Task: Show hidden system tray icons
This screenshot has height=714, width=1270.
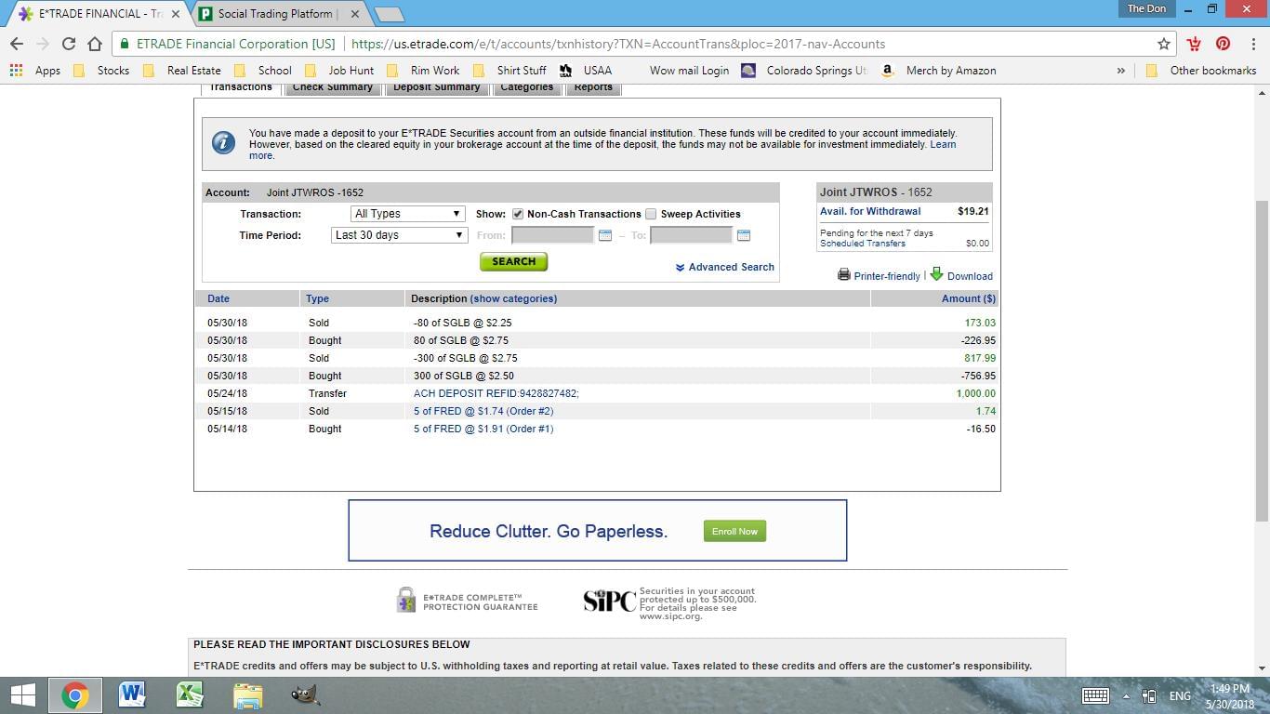Action: point(1126,696)
